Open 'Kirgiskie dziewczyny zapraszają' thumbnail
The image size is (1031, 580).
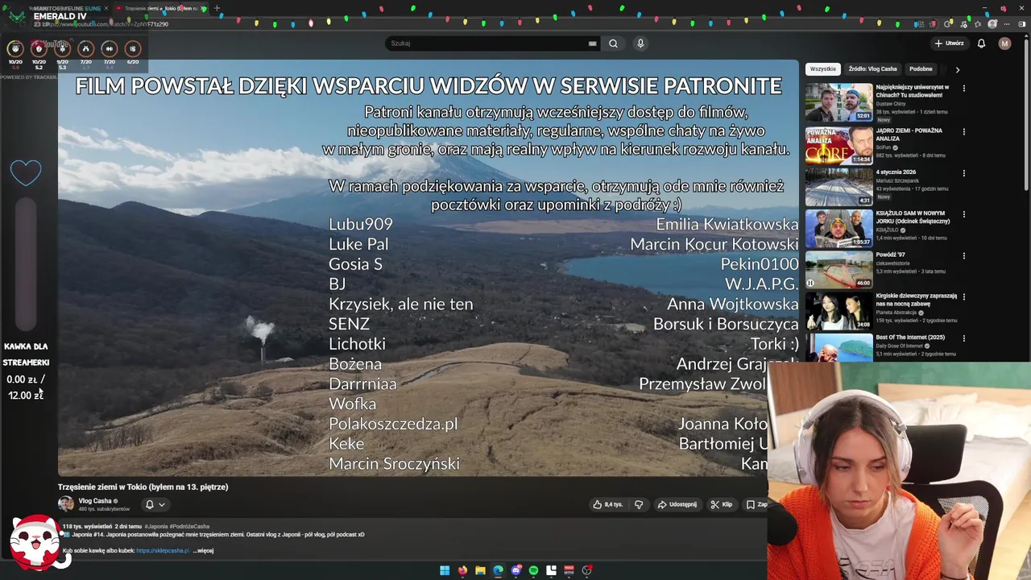coord(838,310)
